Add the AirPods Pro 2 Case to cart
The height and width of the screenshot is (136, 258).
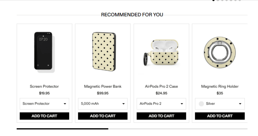pyautogui.click(x=161, y=116)
